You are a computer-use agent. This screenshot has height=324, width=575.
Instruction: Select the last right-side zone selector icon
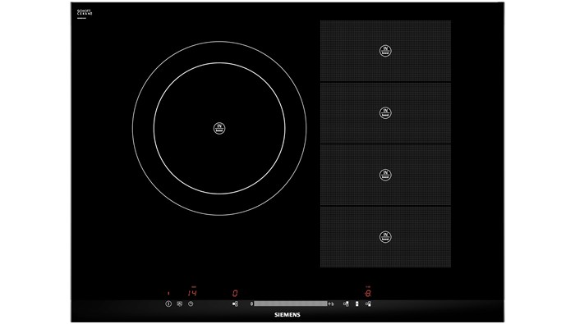368,303
